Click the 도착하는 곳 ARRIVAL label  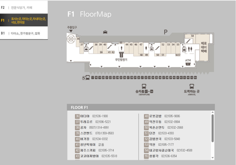tap(191, 93)
